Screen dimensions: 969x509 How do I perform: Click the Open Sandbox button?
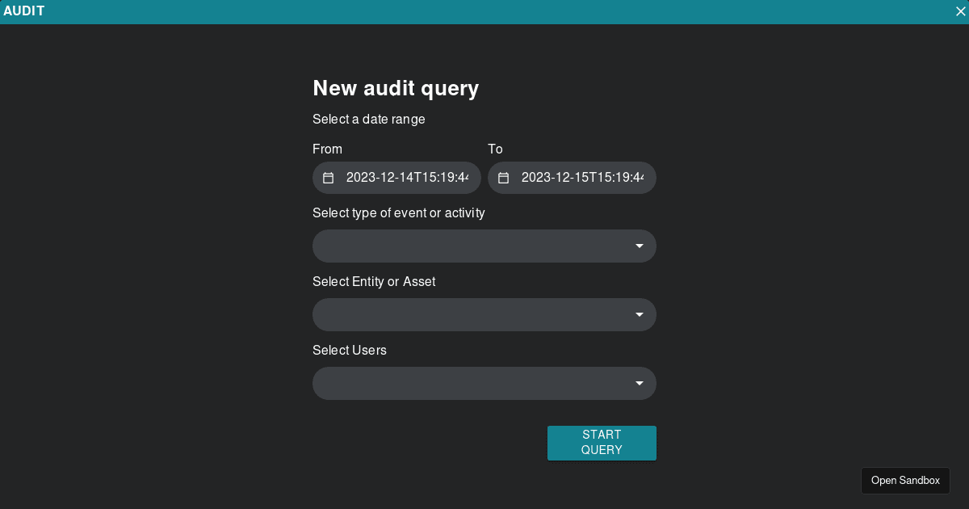point(905,481)
